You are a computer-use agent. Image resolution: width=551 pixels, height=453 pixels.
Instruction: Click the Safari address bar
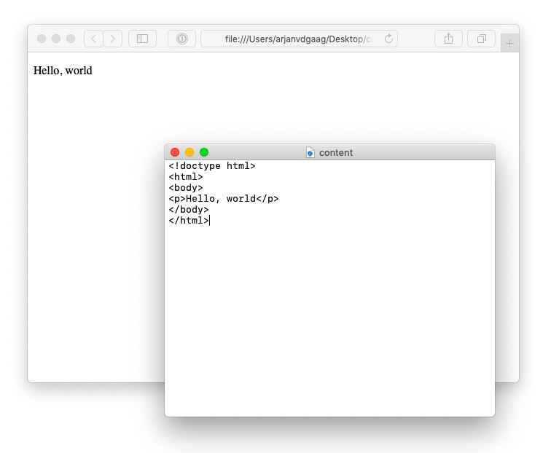click(x=299, y=39)
